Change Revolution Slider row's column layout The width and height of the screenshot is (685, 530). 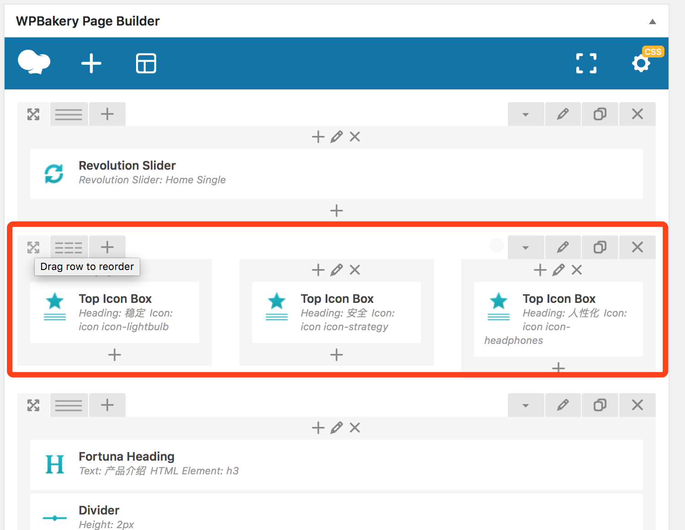pyautogui.click(x=69, y=114)
